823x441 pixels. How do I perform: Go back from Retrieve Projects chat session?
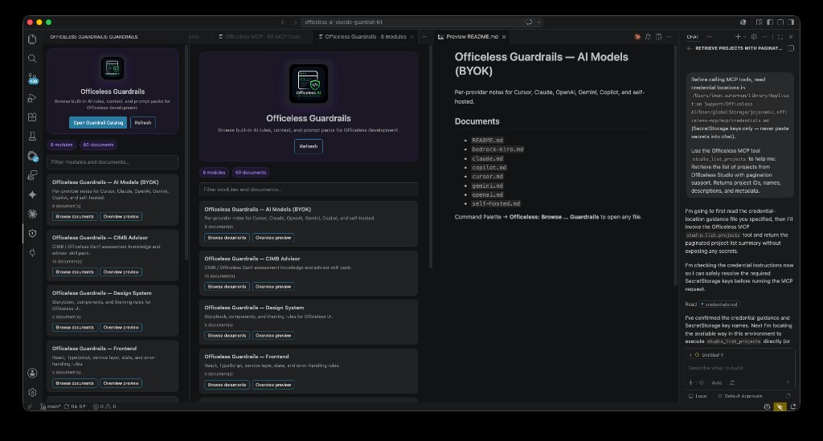tap(689, 48)
